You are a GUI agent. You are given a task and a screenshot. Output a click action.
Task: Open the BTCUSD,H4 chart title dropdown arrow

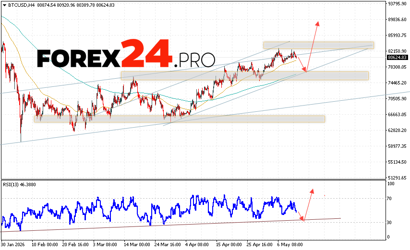point(4,5)
